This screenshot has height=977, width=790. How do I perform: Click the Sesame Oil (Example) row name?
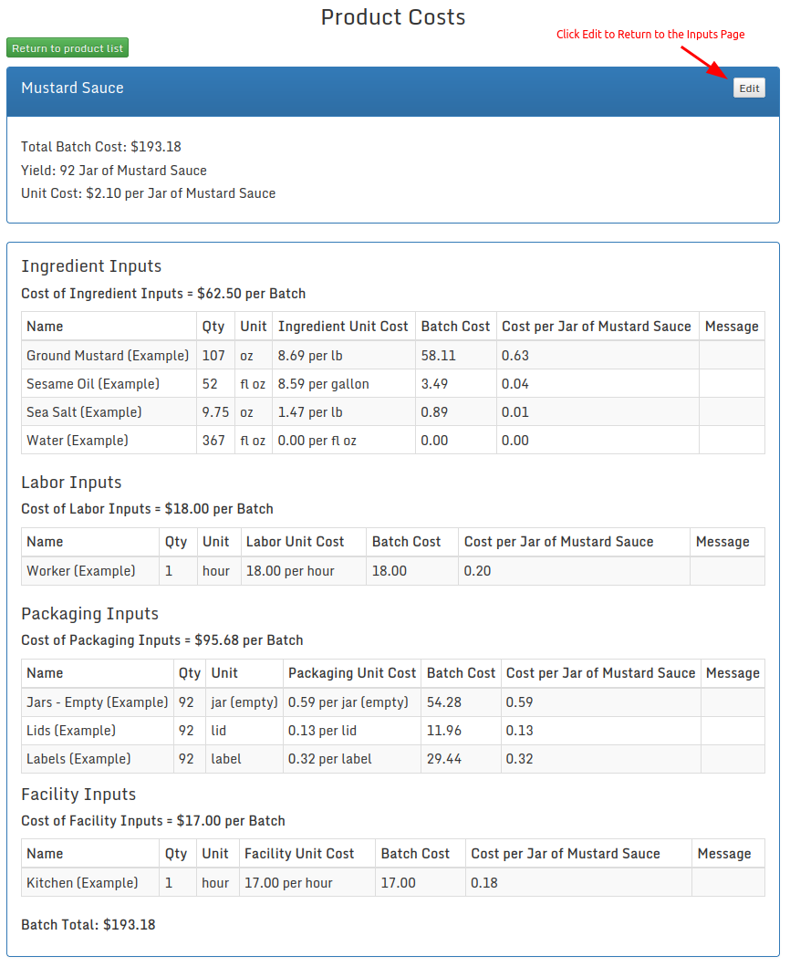(93, 384)
